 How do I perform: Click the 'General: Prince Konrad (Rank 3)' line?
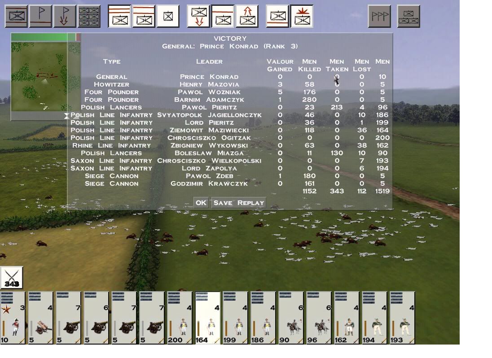click(x=230, y=46)
